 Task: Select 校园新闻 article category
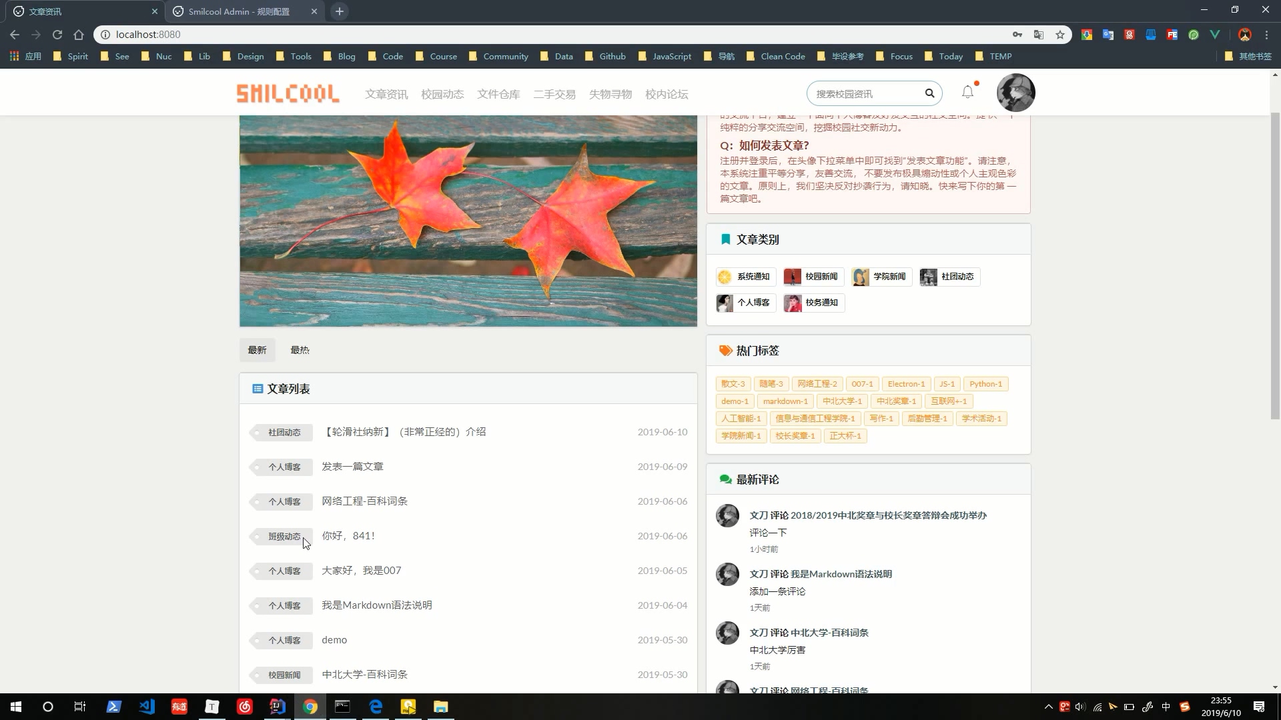coord(813,277)
